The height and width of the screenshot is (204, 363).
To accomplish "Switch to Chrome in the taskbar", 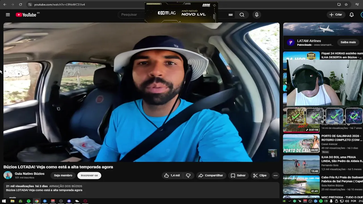I will point(37,201).
